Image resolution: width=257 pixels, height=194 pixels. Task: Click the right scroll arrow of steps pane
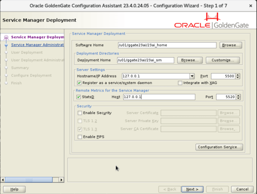click(61, 180)
